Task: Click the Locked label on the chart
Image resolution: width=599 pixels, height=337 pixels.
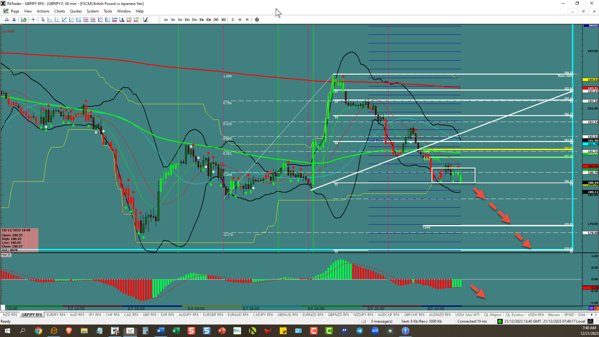Action: tap(8, 31)
